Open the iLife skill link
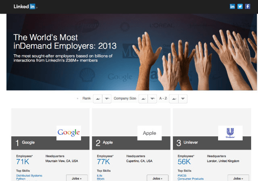 tap(100, 176)
